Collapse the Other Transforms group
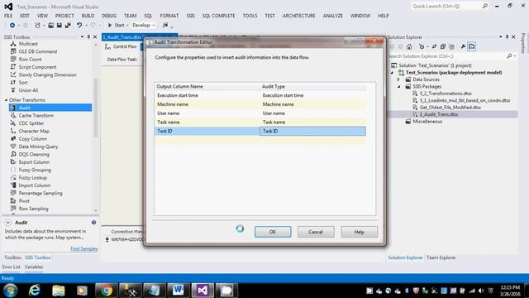The width and height of the screenshot is (529, 298). 6,100
